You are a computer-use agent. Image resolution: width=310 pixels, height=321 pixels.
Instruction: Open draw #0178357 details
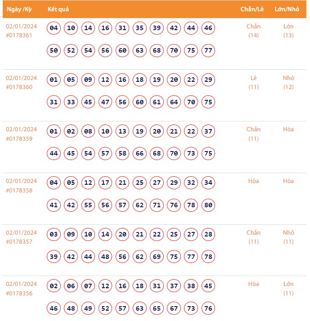click(x=19, y=242)
